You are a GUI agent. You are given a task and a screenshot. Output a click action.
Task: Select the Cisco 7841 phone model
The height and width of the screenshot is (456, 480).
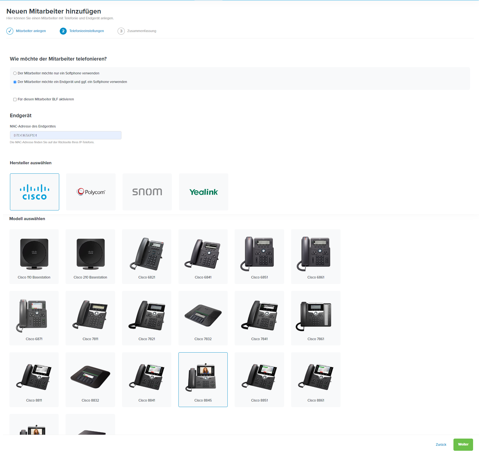coord(260,318)
